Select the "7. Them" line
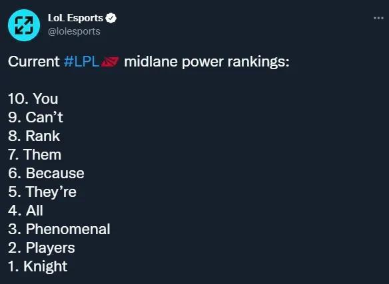Screen dimensions: 389x284 coord(35,154)
